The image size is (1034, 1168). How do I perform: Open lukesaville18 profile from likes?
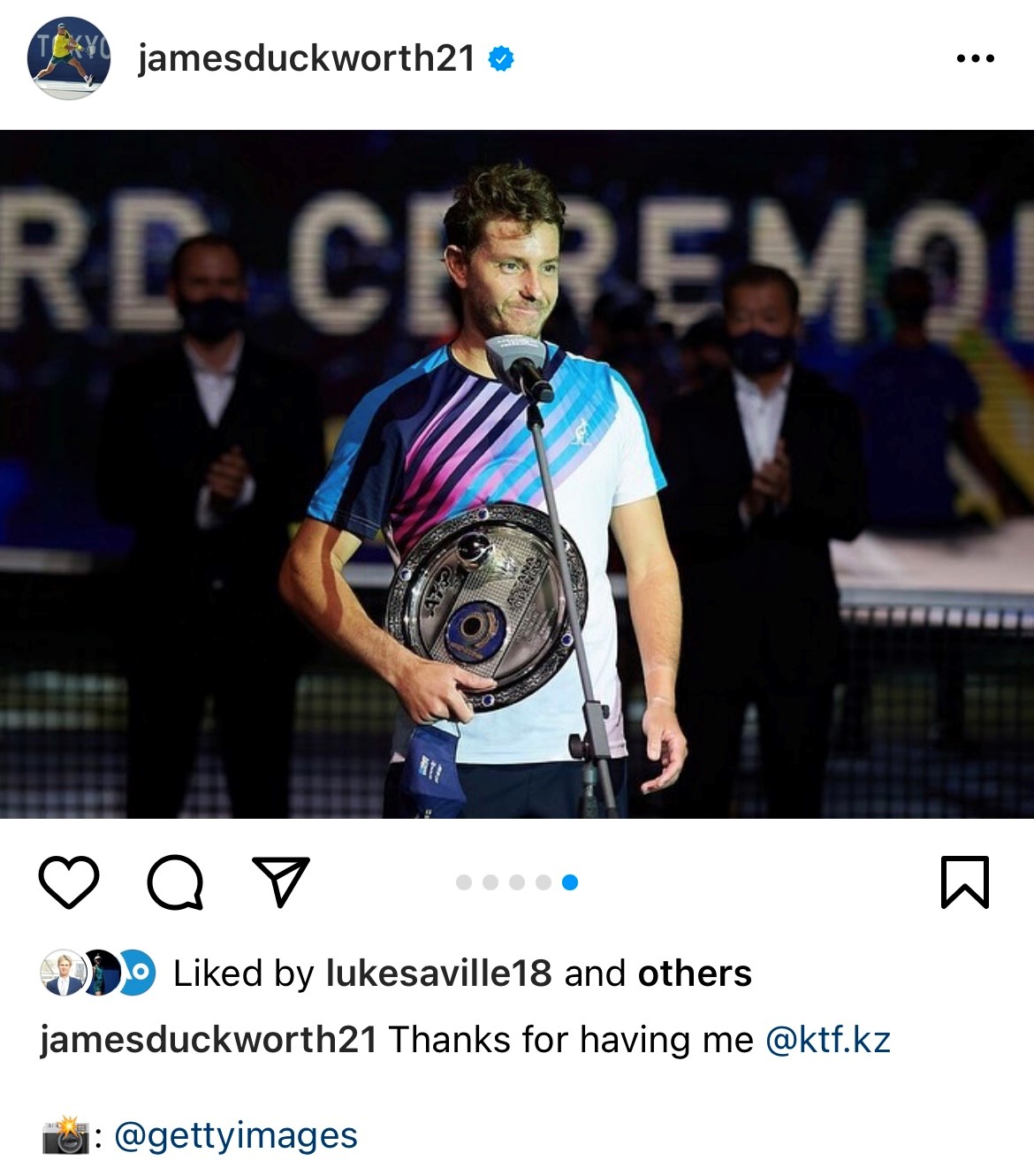pyautogui.click(x=439, y=973)
